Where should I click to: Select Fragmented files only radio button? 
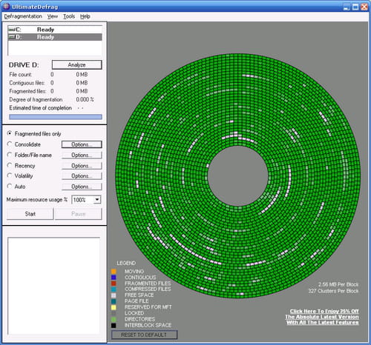click(x=10, y=133)
